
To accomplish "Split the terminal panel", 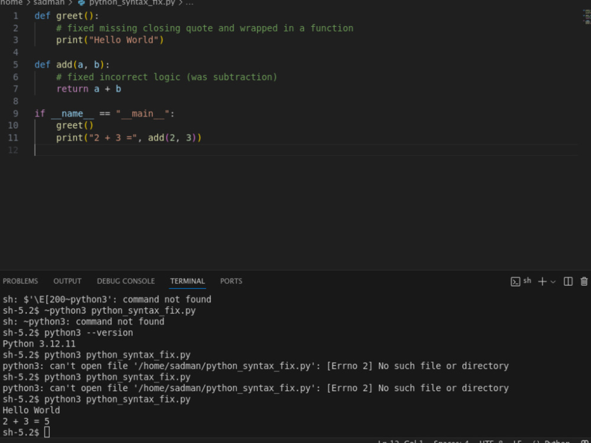I will coord(568,281).
